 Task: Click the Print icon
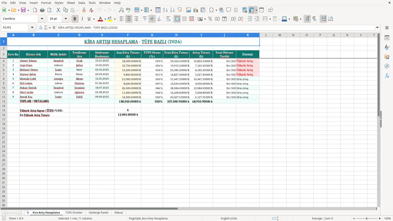click(x=42, y=10)
